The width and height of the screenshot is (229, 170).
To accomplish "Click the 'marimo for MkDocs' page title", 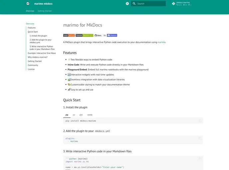I will (x=83, y=25).
